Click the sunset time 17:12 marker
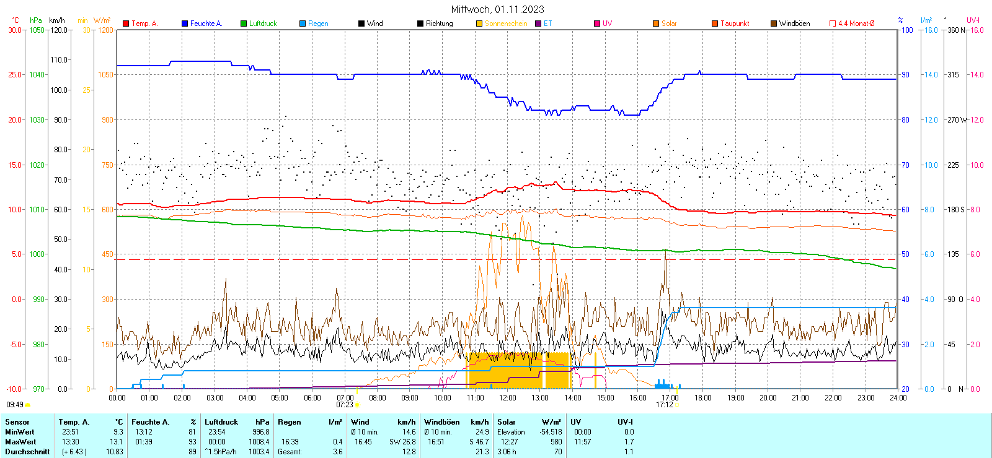 (x=665, y=405)
